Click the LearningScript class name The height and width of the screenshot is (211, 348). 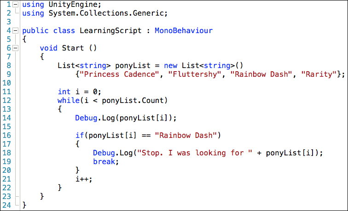click(x=110, y=31)
